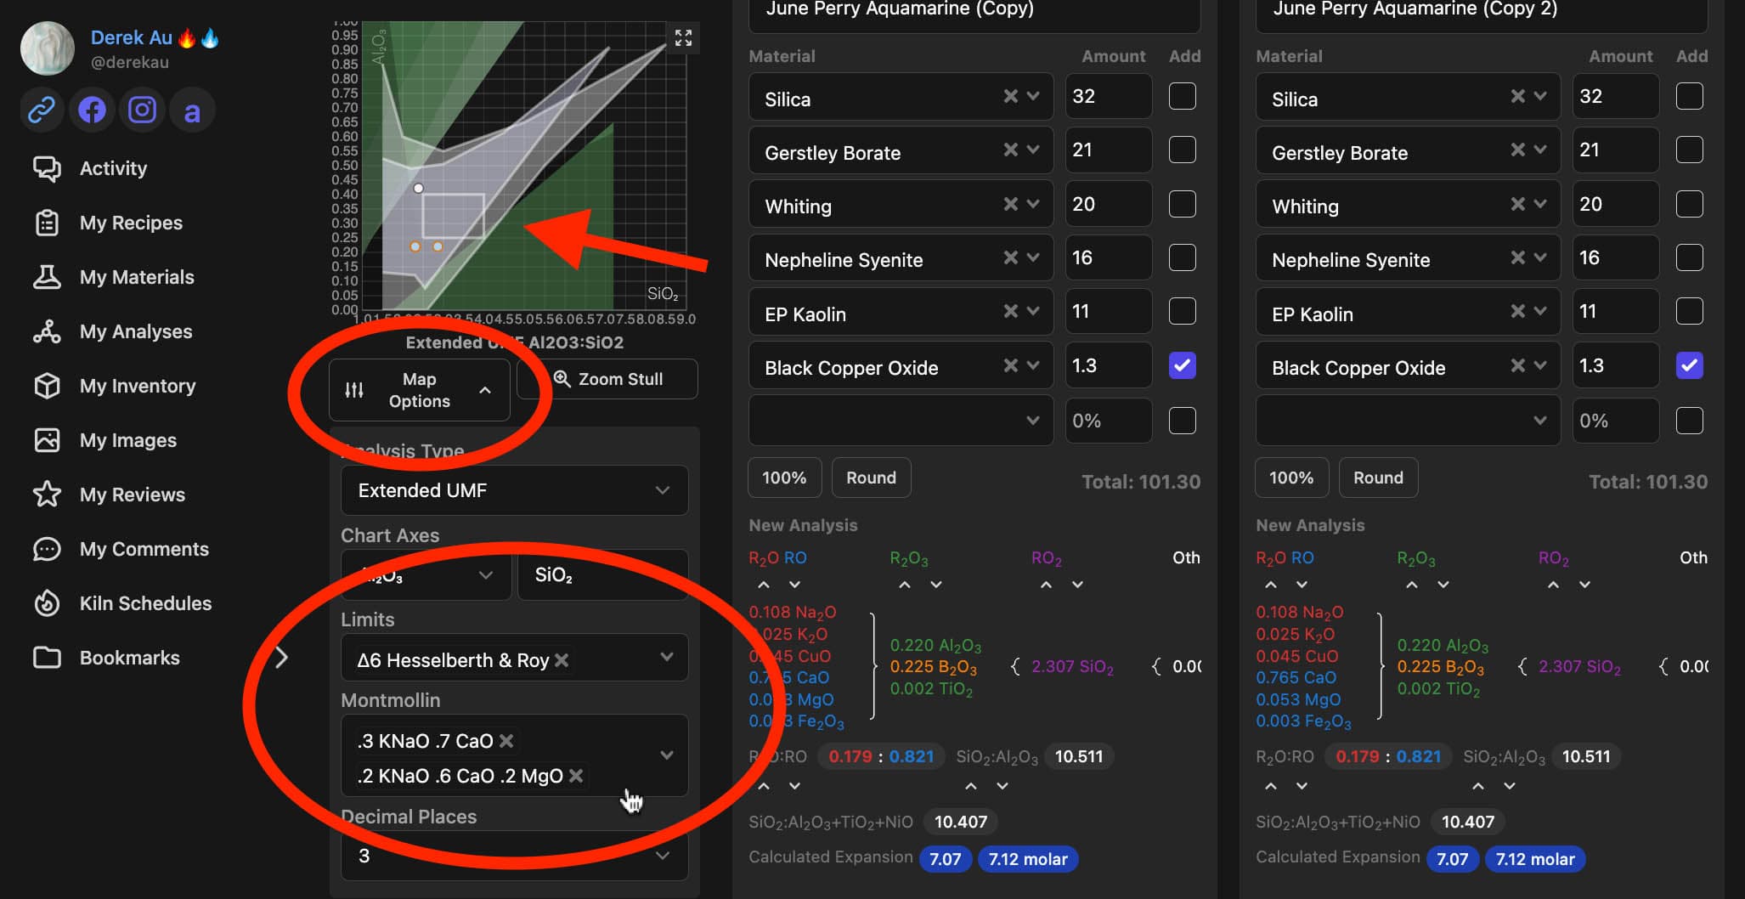
Task: Expand the chart to fullscreen
Action: click(x=683, y=38)
